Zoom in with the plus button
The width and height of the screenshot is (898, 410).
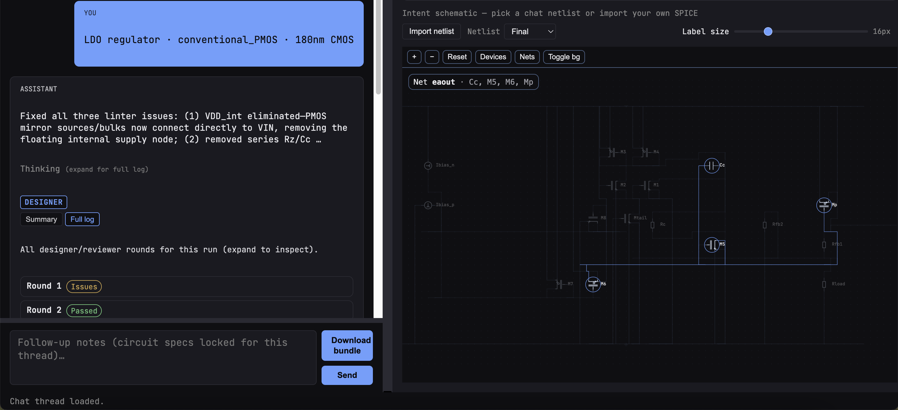[x=414, y=57]
